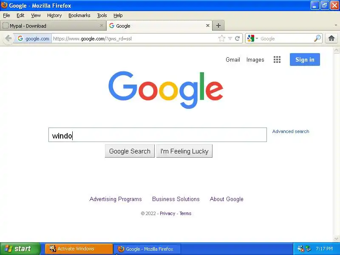340x255 pixels.
Task: Open the Terms link
Action: 185,213
